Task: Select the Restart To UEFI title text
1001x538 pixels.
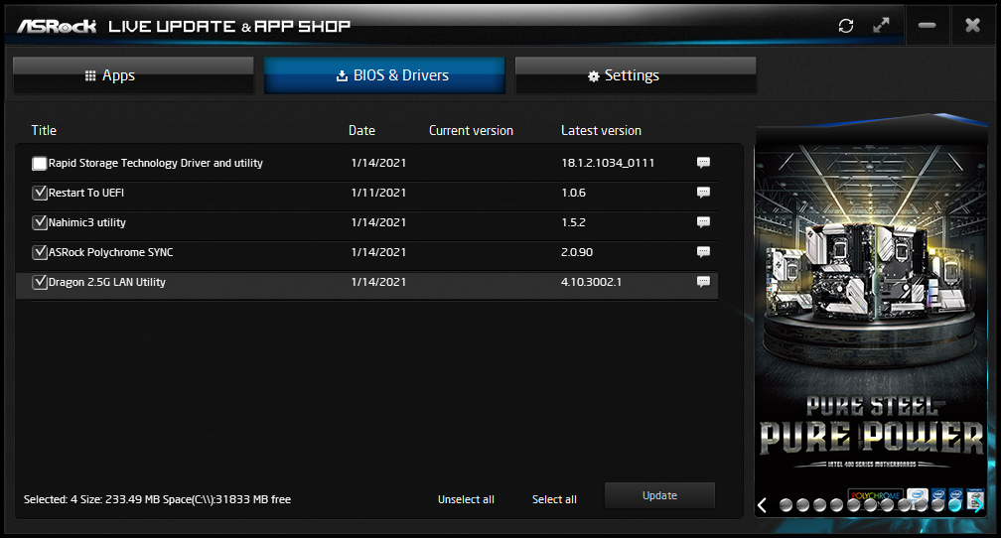Action: [x=86, y=193]
